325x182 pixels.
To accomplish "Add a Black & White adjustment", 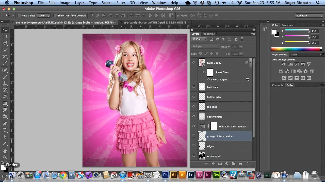I will coord(293,71).
